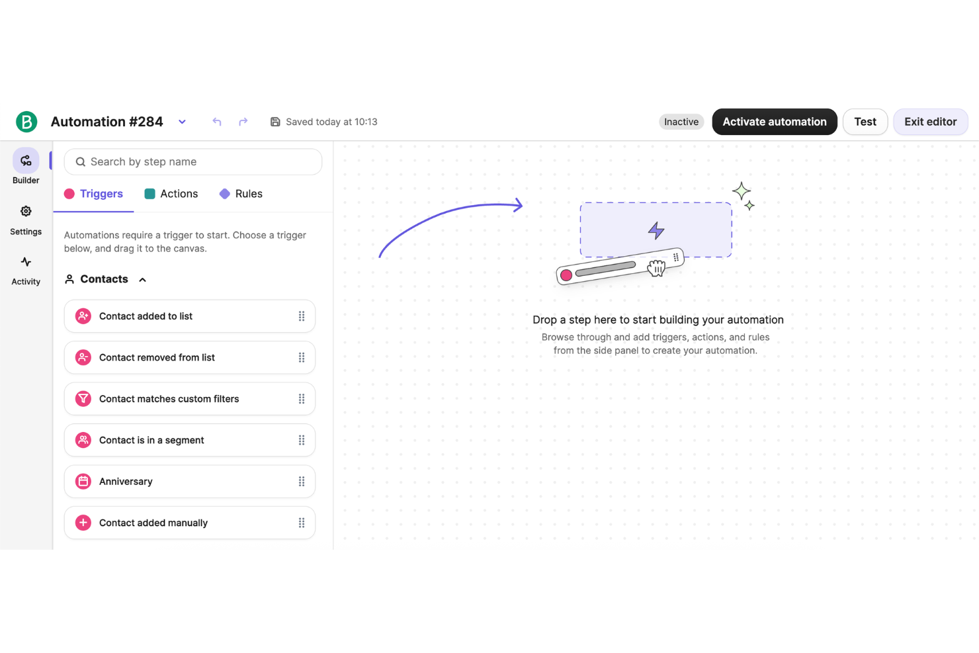Select the Builder icon in the sidebar

point(25,160)
